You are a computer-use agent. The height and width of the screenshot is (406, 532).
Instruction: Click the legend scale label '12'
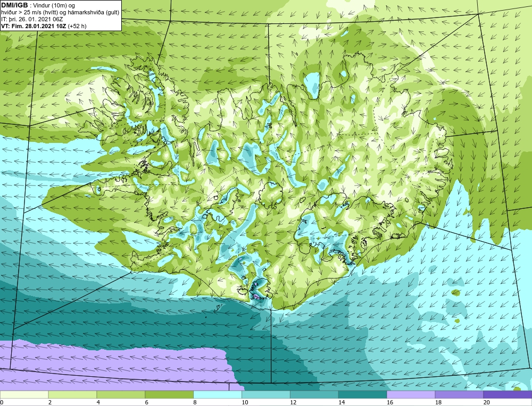click(x=293, y=402)
